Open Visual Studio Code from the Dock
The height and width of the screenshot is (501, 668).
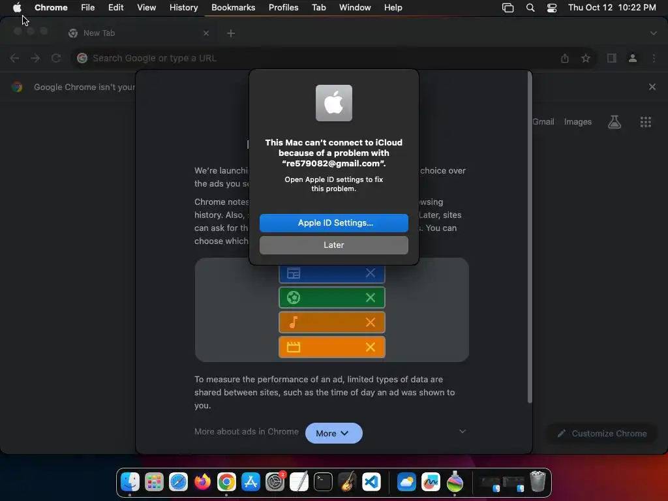[x=371, y=482]
